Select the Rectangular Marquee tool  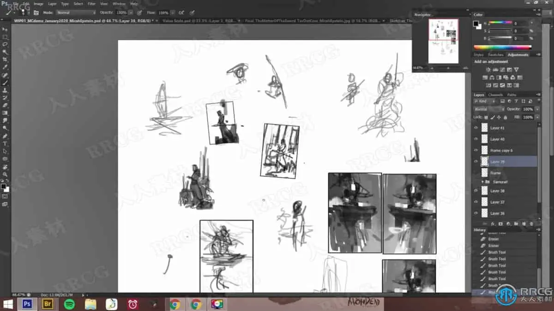(5, 36)
